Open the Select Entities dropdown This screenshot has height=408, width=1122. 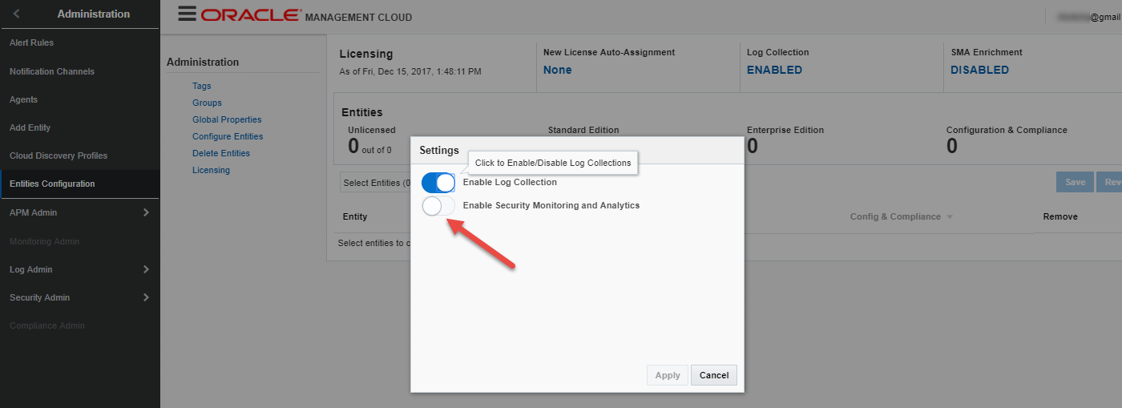[375, 183]
